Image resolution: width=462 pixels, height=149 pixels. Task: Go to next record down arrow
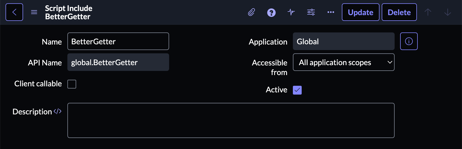[448, 12]
